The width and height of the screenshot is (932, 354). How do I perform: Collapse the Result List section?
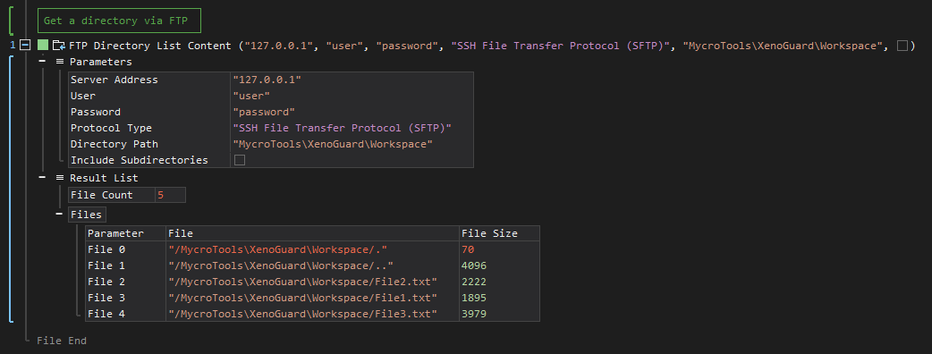43,178
